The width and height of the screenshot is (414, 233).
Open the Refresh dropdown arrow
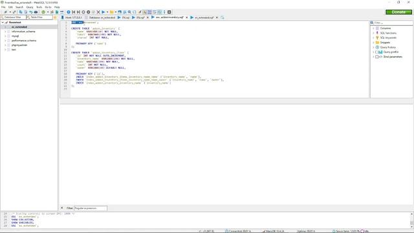click(x=48, y=12)
